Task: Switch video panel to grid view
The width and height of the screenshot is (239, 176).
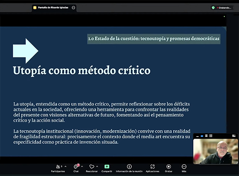Action: (211, 136)
